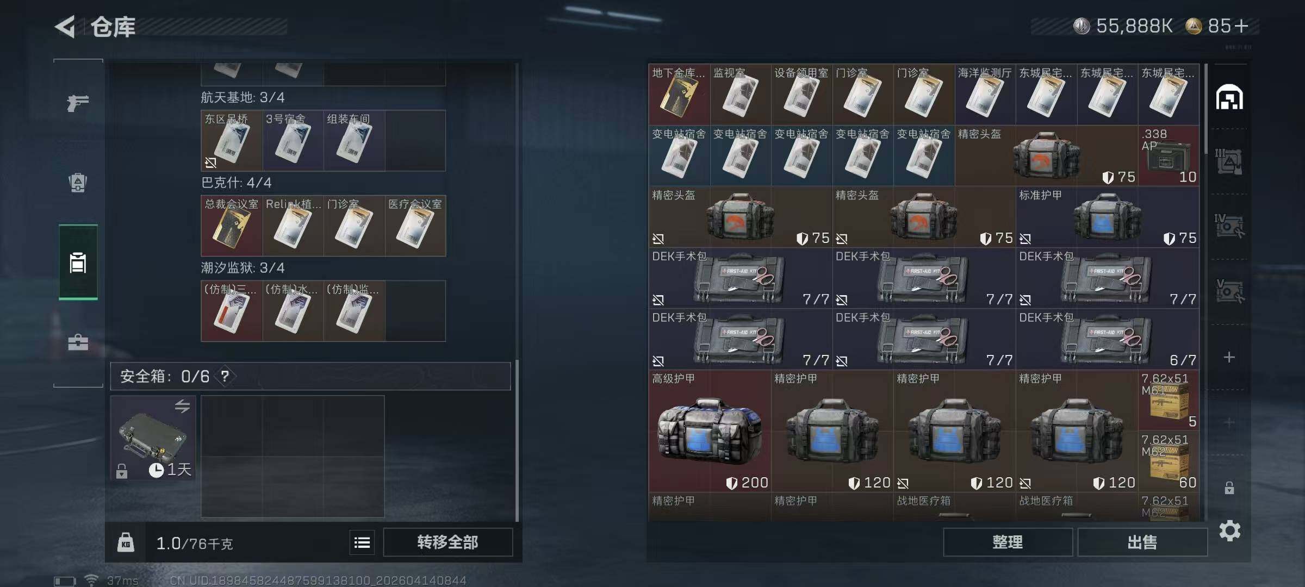Select the 高级护甲 item with 200 durability
Viewport: 1305px width, 587px height.
pyautogui.click(x=709, y=431)
